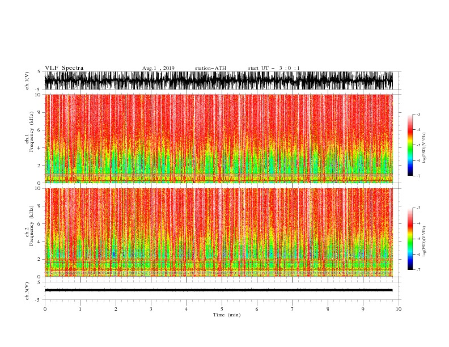449x347 pixels.
Task: Click the "8" frequency tick of ch.1 spectrogram
Action: (x=40, y=112)
